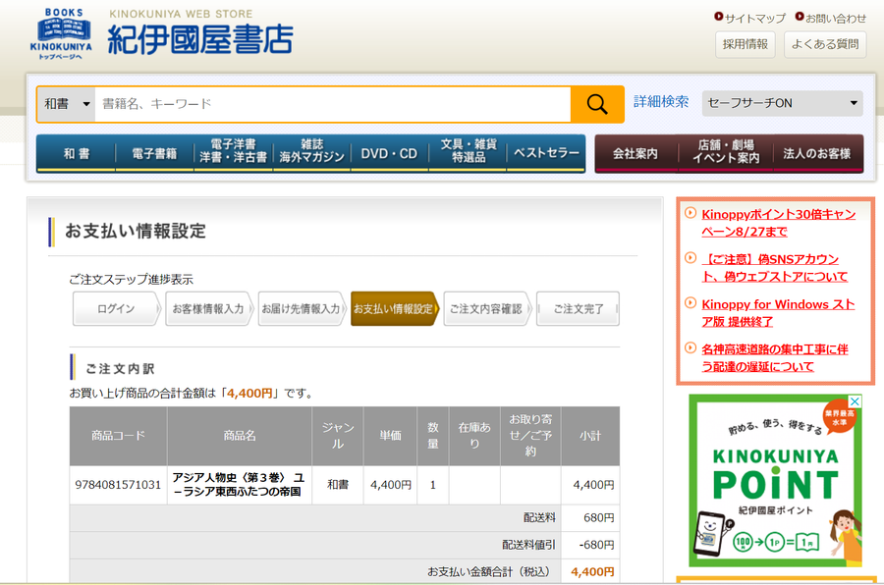Open the Kinoppy for Windows ストア版 link
Image resolution: width=884 pixels, height=585 pixels.
tap(778, 313)
